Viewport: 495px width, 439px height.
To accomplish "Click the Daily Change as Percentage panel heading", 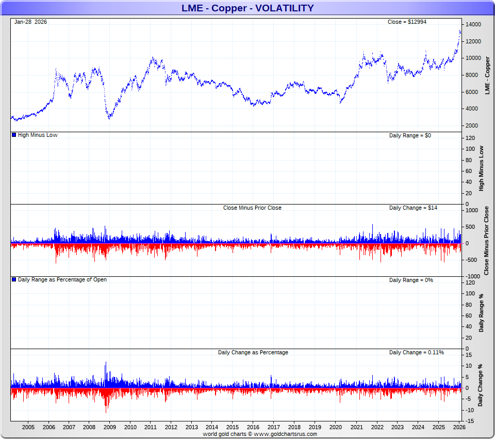I will pos(253,352).
